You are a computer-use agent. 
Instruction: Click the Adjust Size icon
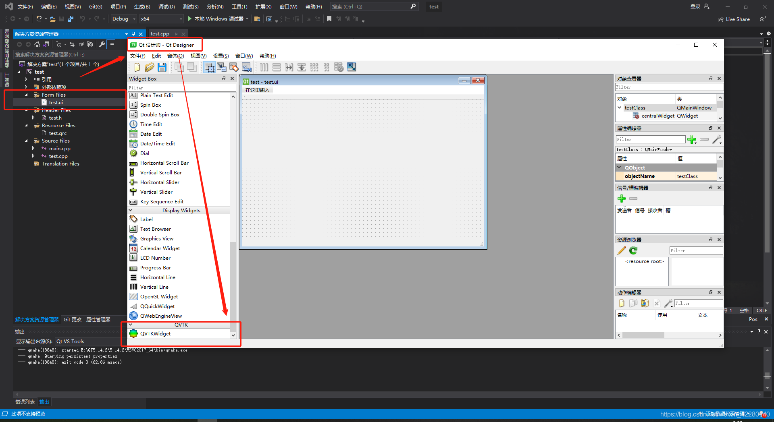352,67
